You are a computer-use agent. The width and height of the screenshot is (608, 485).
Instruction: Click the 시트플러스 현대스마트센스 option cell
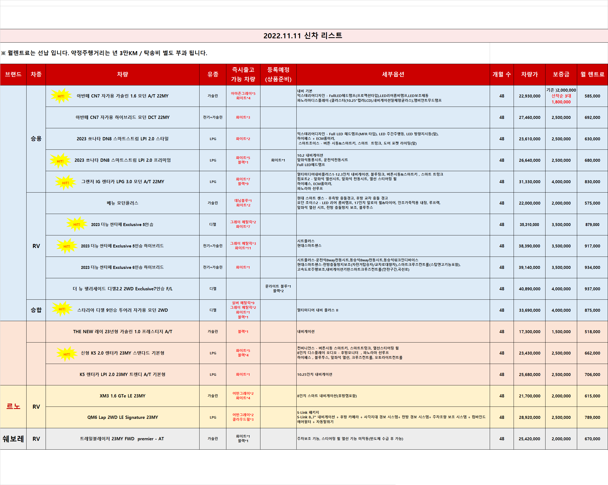point(393,246)
